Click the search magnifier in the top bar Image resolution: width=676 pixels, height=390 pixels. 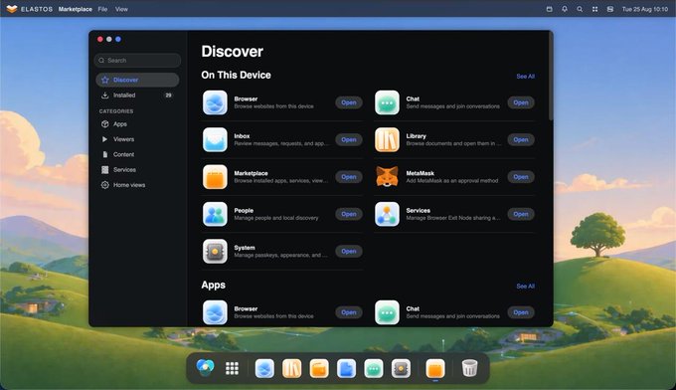580,9
